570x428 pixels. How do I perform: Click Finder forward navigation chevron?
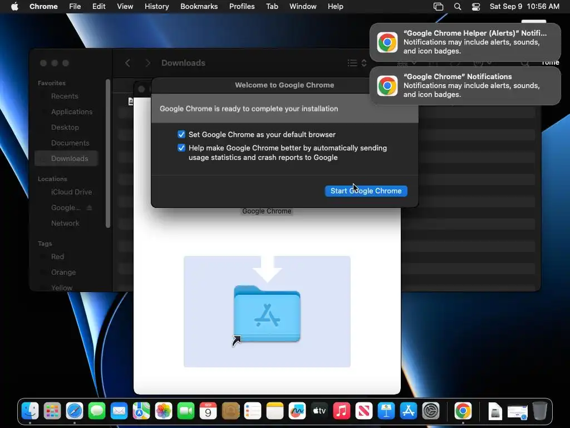click(148, 63)
